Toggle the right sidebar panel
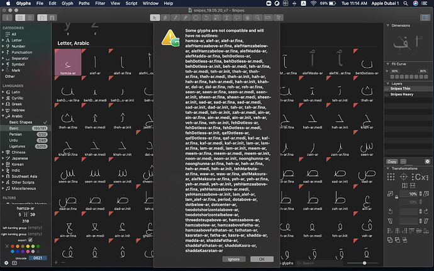Viewport: 434px width, 271px height. coord(425,18)
